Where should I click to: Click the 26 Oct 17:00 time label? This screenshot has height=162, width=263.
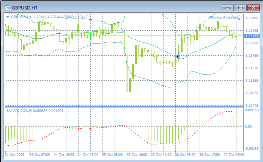[209, 155]
